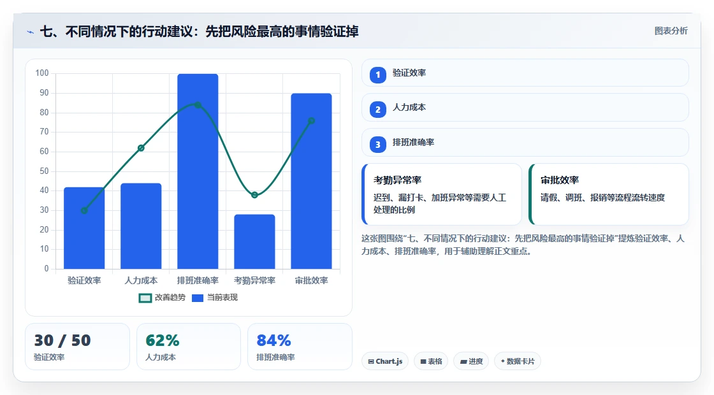Click the Chart.js tag
Image resolution: width=714 pixels, height=395 pixels.
point(385,361)
